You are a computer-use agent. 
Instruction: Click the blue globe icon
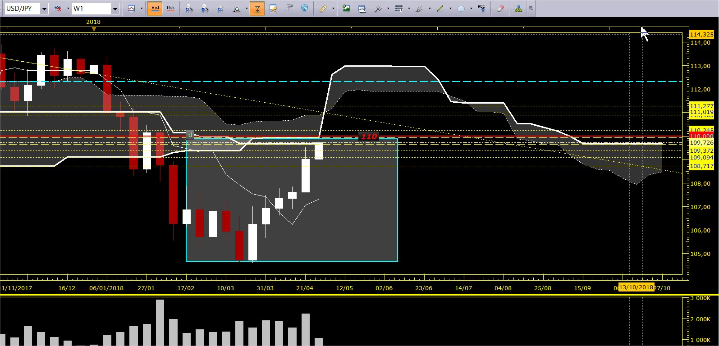[x=305, y=9]
